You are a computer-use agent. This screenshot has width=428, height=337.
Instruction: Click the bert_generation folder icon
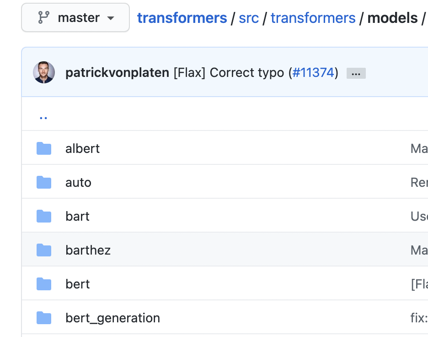[44, 318]
